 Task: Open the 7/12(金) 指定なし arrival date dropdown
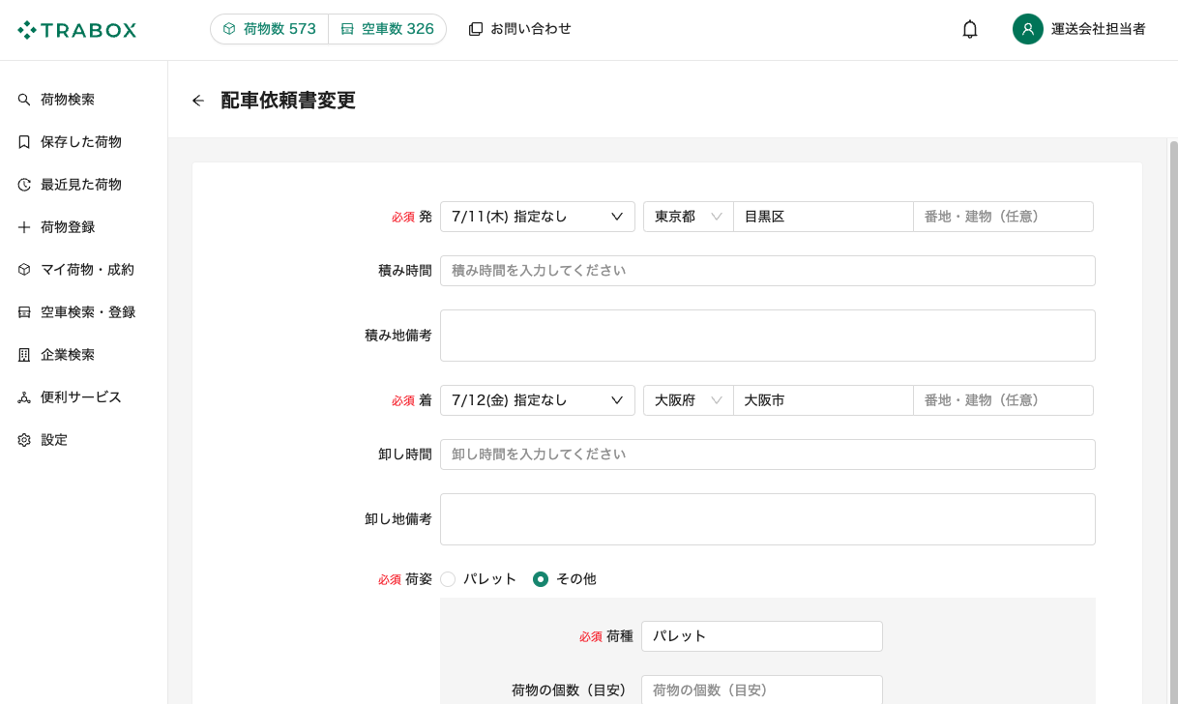(x=538, y=400)
